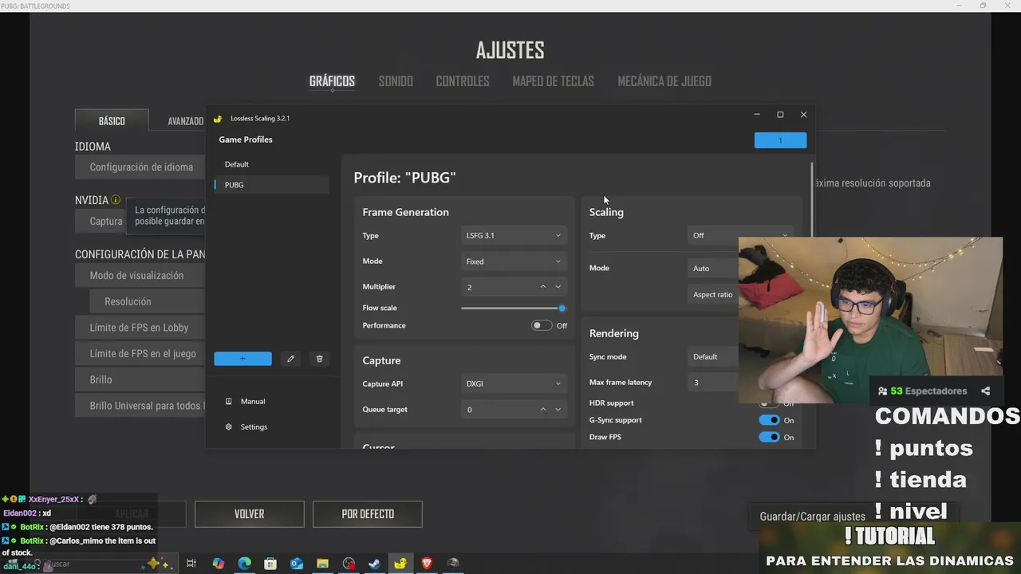Switch to GRÁFICOS tab in PUBG settings
The height and width of the screenshot is (574, 1021).
(x=332, y=81)
